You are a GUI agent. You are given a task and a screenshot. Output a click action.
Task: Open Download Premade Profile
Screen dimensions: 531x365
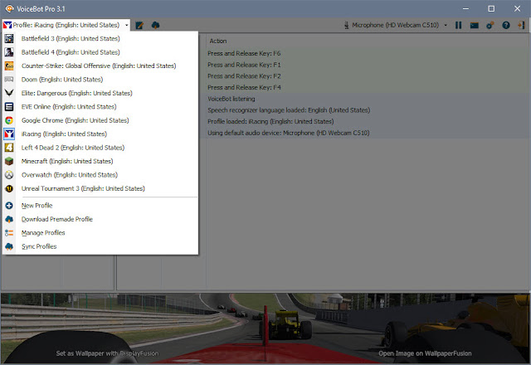click(x=100, y=219)
